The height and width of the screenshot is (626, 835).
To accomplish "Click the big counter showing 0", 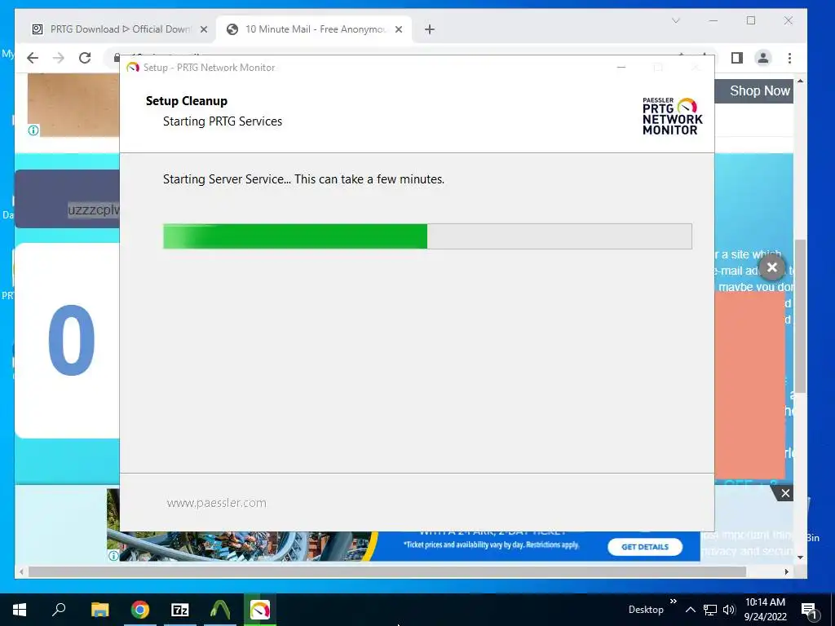I will 72,340.
